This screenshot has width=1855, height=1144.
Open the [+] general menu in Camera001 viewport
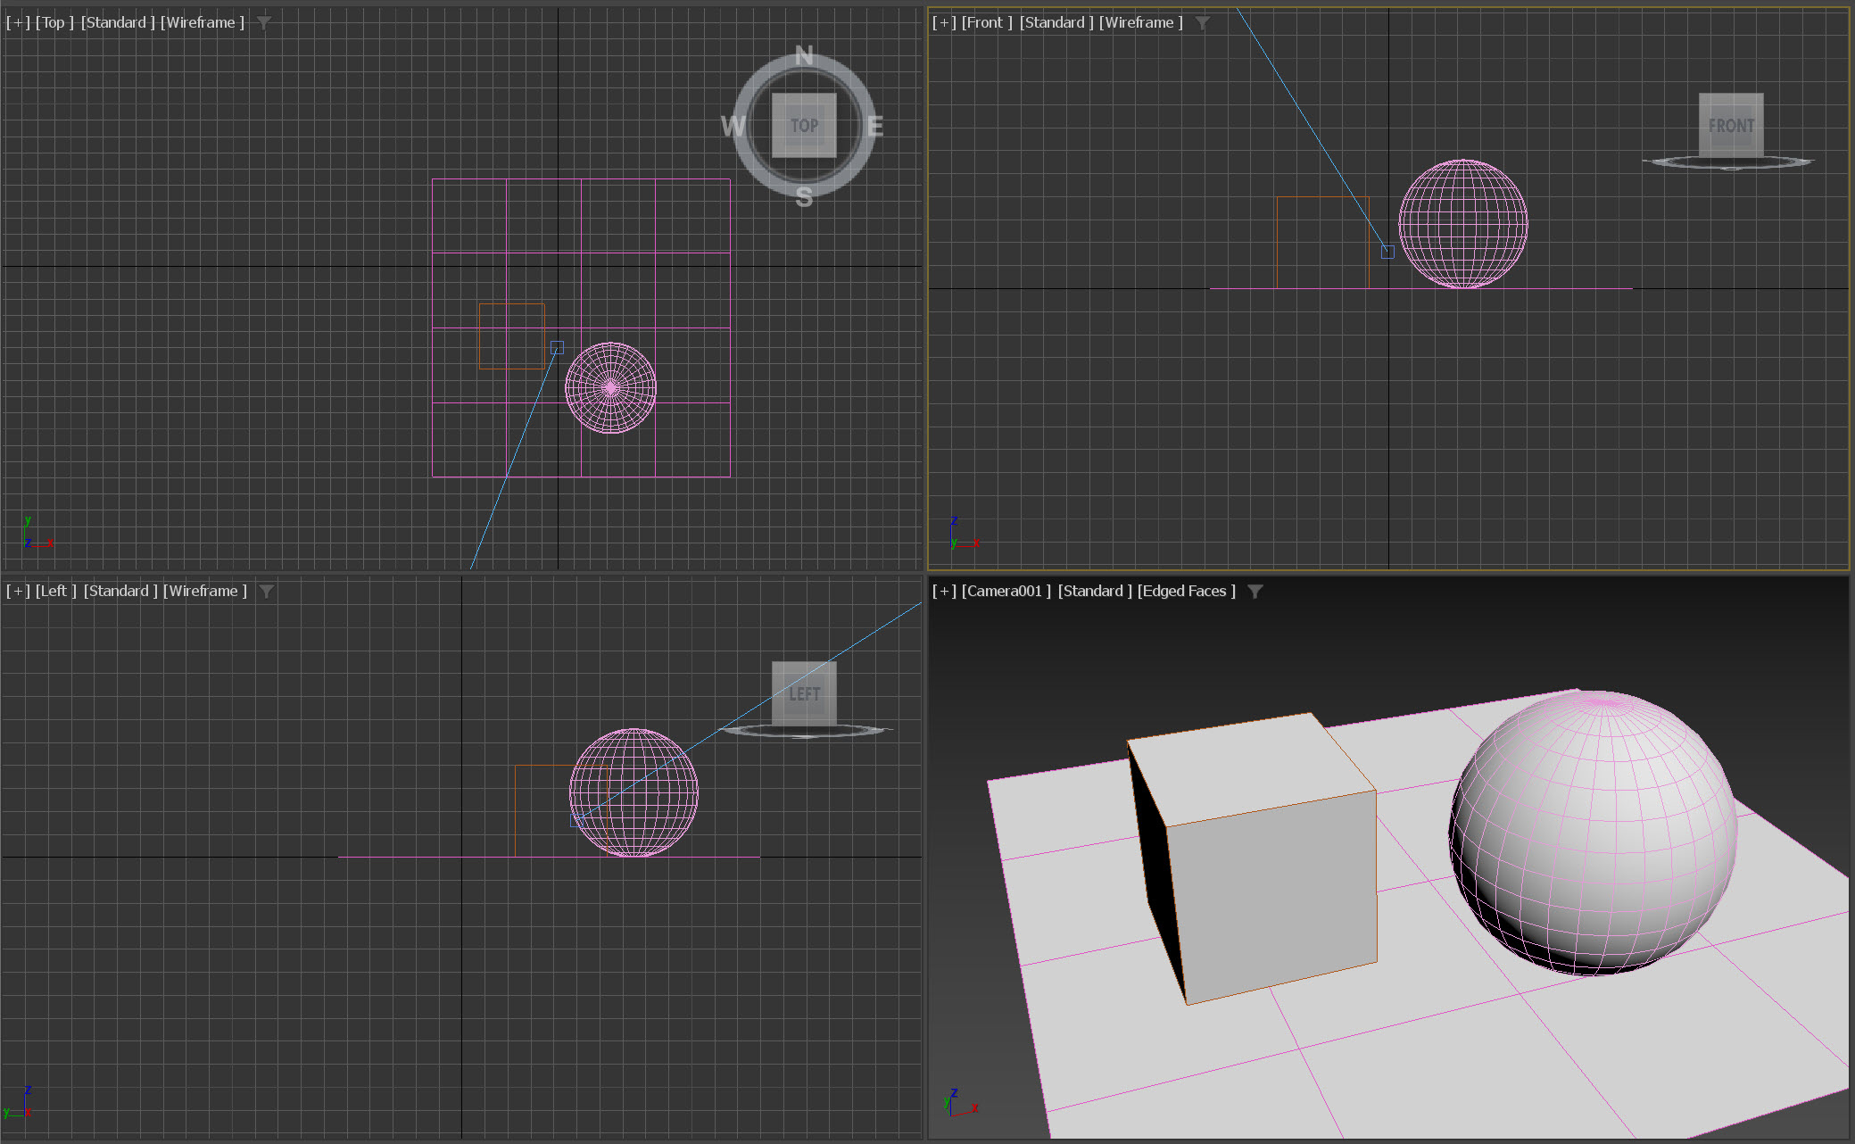click(944, 592)
